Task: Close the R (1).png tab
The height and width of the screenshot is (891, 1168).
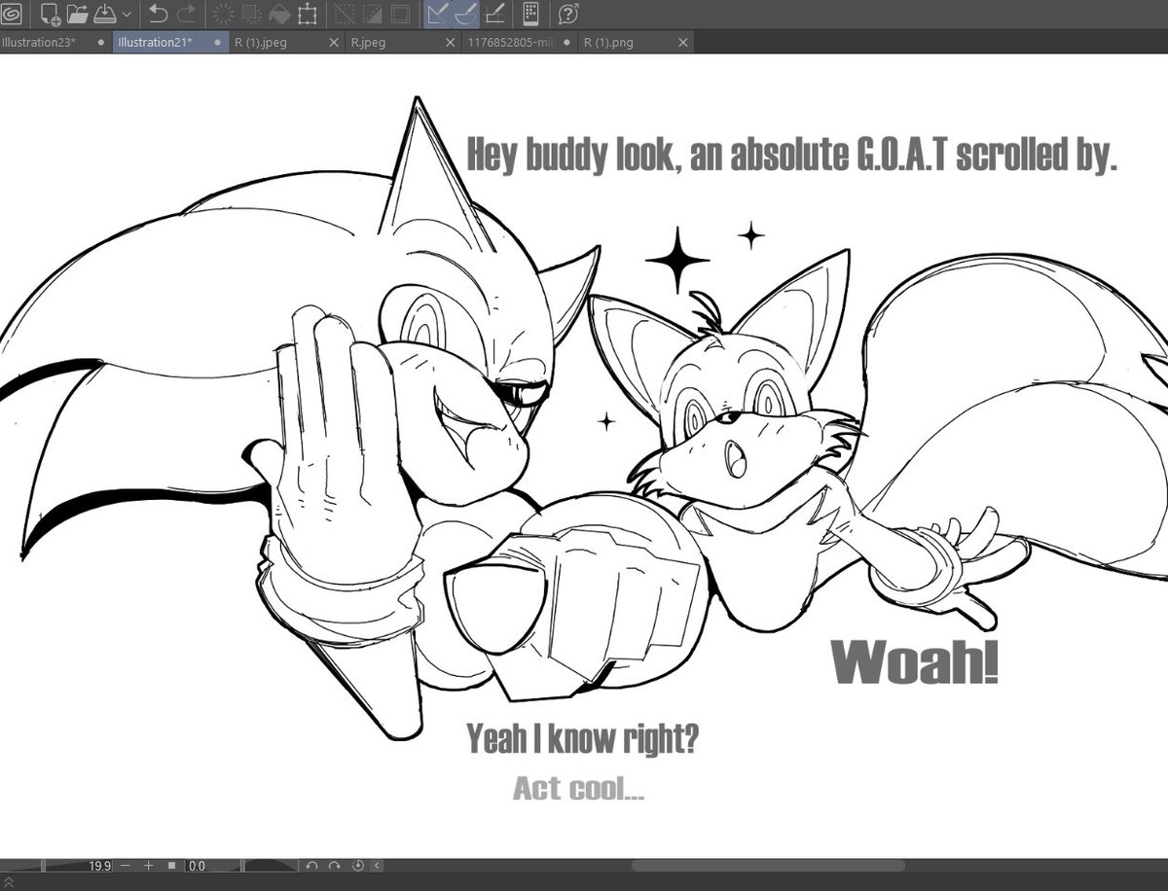Action: tap(683, 43)
